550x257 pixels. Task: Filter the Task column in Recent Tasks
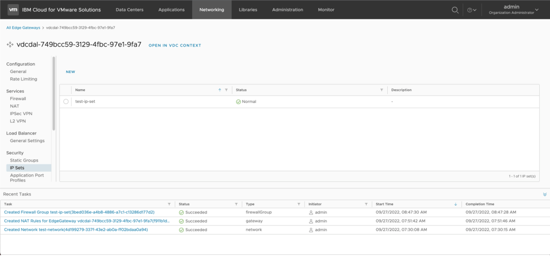click(169, 204)
